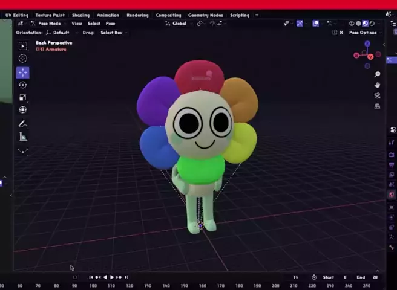Open the Global orientation dropdown

pyautogui.click(x=179, y=24)
